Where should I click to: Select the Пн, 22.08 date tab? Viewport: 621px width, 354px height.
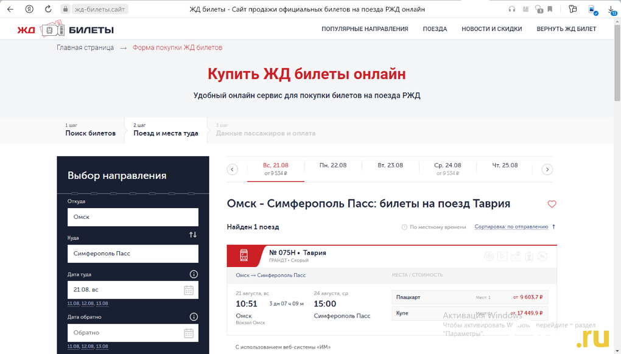333,165
